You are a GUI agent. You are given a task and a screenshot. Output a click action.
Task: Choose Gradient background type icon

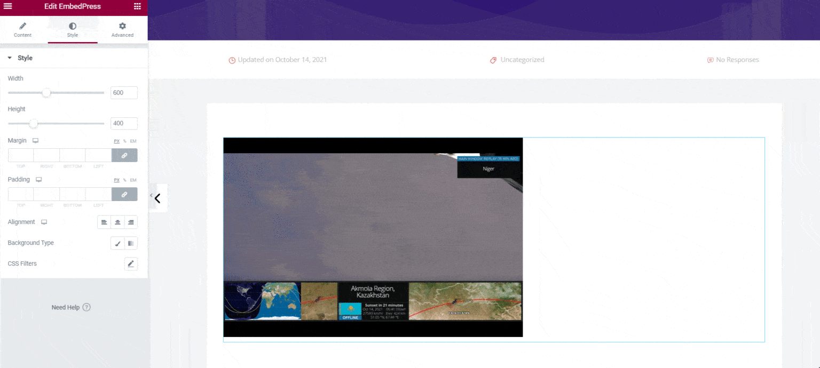click(131, 243)
